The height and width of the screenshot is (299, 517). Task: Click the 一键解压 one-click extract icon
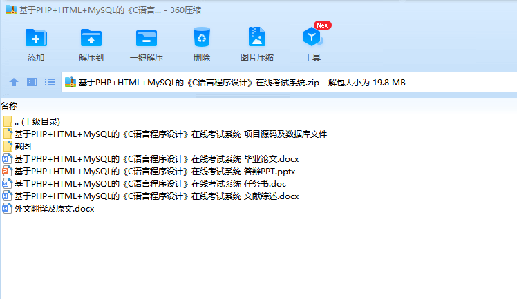tap(147, 38)
